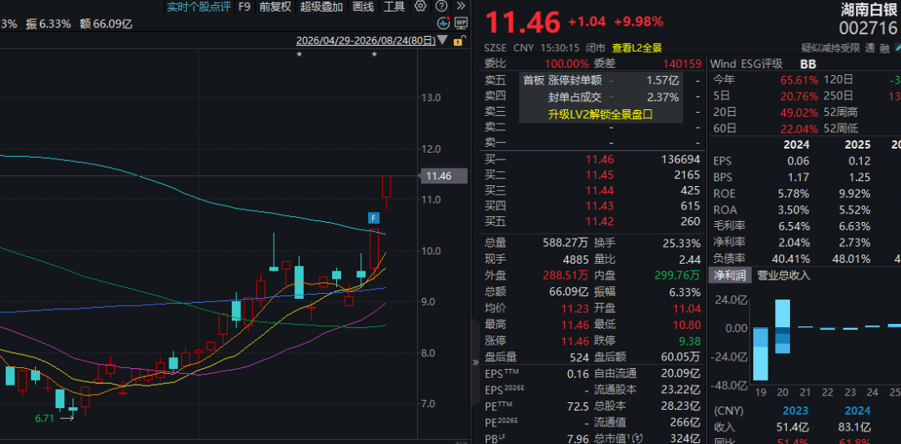Click 买五 price 11.42
Image resolution: width=901 pixels, height=444 pixels.
pyautogui.click(x=600, y=221)
